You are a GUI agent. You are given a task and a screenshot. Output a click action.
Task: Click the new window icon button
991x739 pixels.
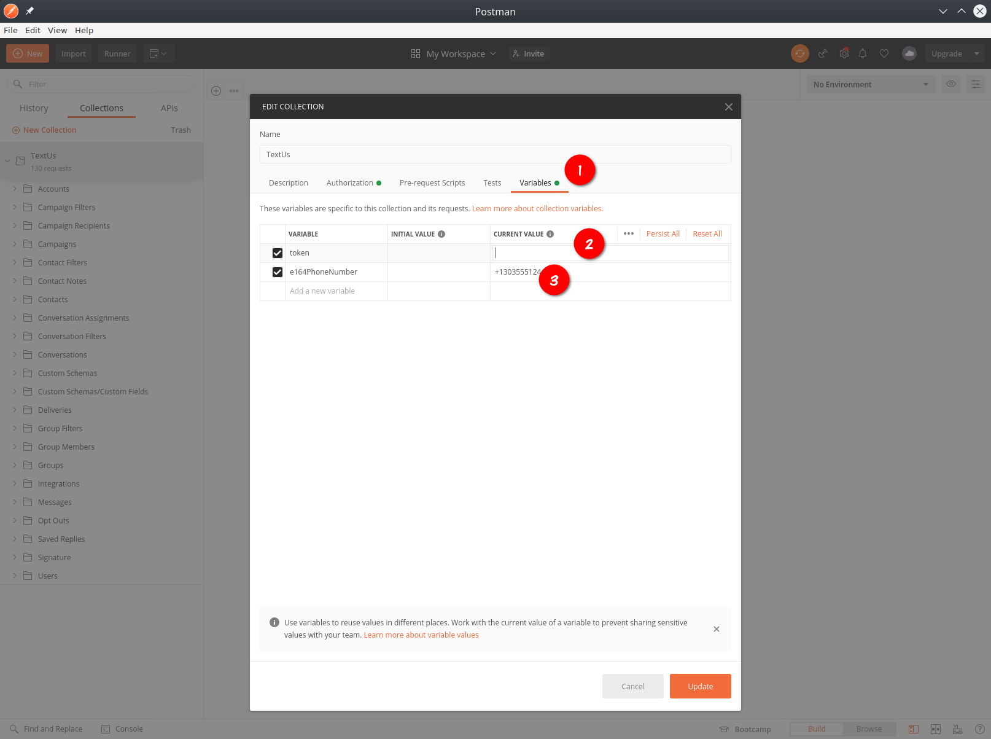(159, 53)
